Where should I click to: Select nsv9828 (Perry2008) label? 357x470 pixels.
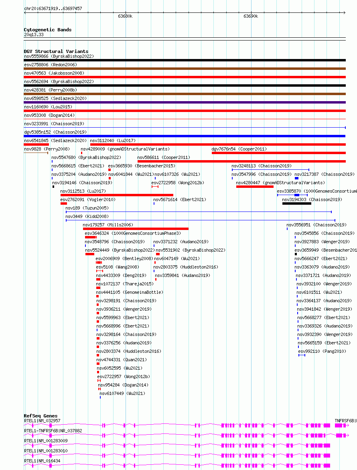pos(47,149)
